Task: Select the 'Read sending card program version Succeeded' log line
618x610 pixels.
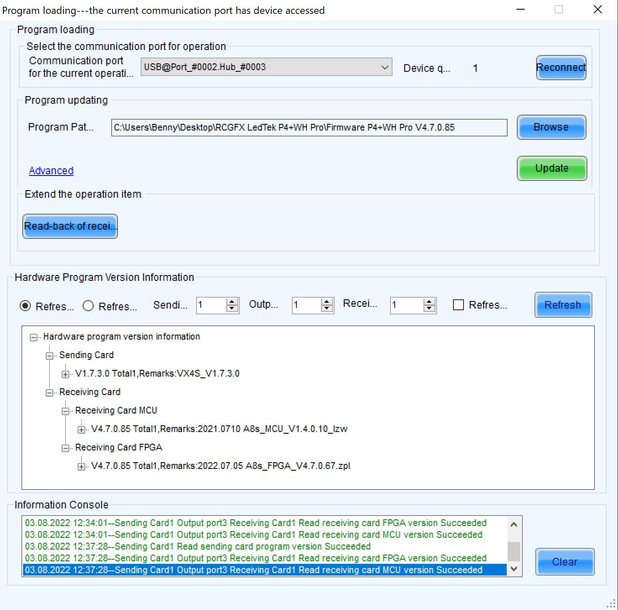Action: click(x=264, y=546)
